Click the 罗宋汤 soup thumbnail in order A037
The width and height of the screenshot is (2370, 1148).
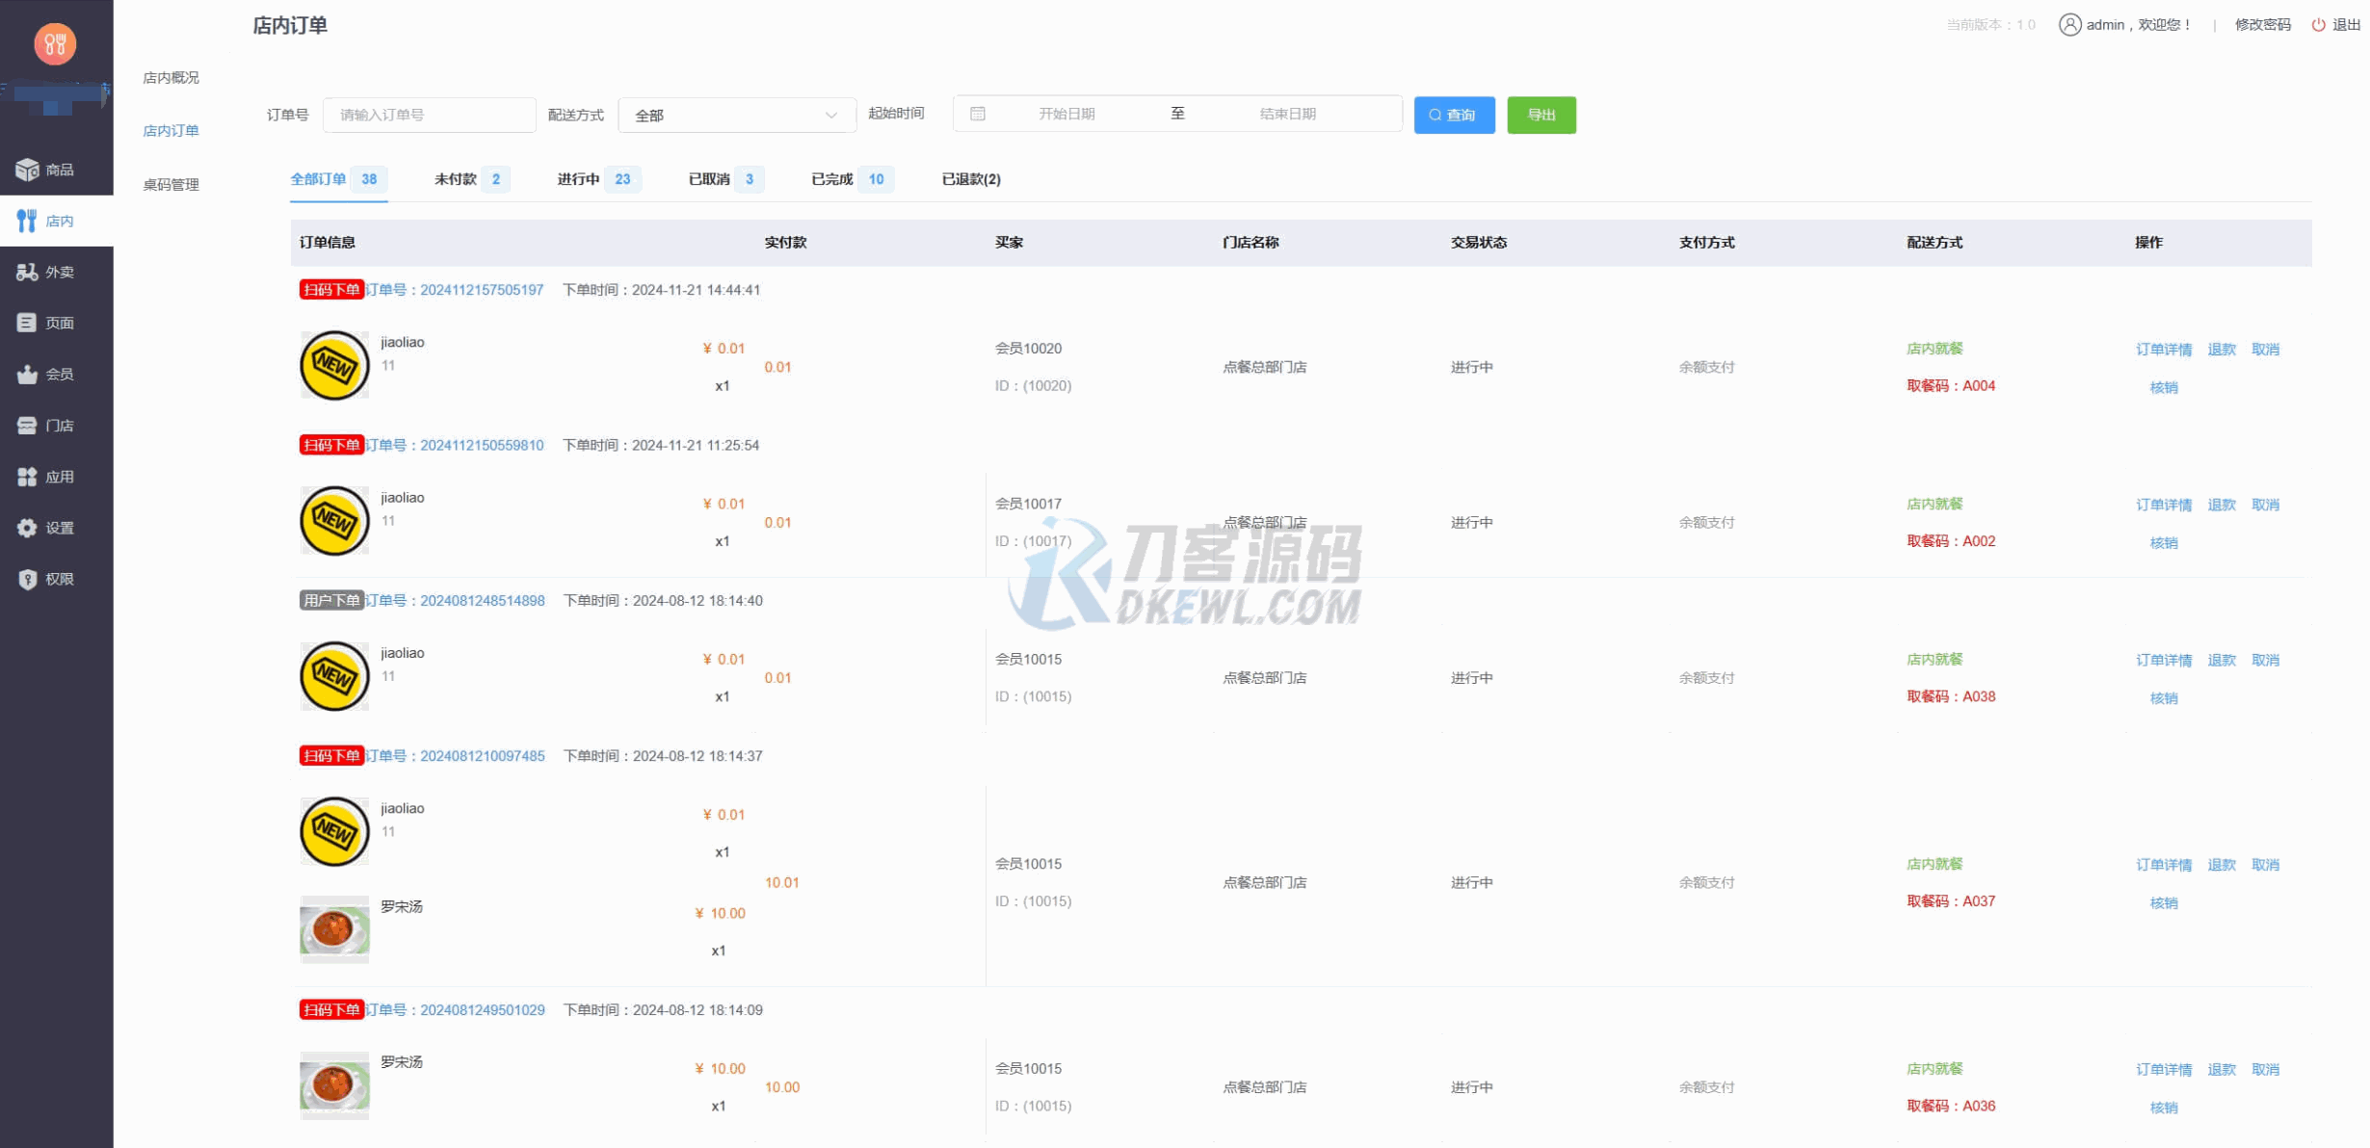point(334,929)
